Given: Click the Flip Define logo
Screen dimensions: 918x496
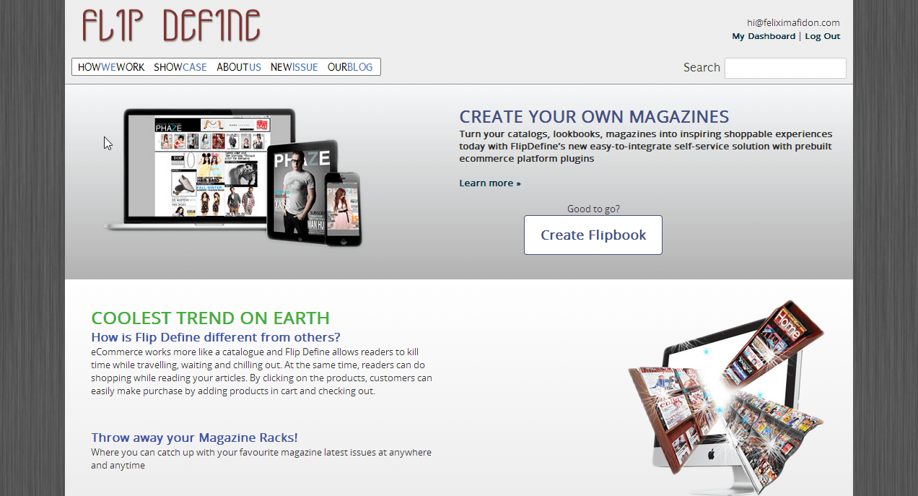Looking at the screenshot, I should (x=171, y=26).
